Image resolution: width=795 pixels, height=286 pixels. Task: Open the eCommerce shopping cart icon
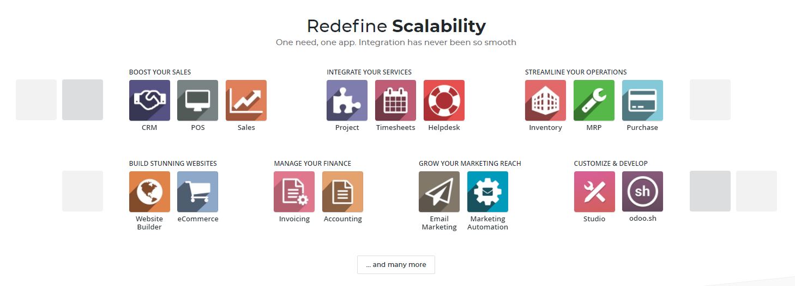click(x=197, y=191)
